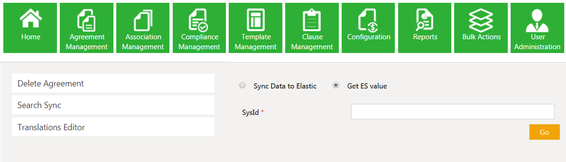The width and height of the screenshot is (566, 162).
Task: Open Compliance Management checkmark document icon
Action: point(199,20)
